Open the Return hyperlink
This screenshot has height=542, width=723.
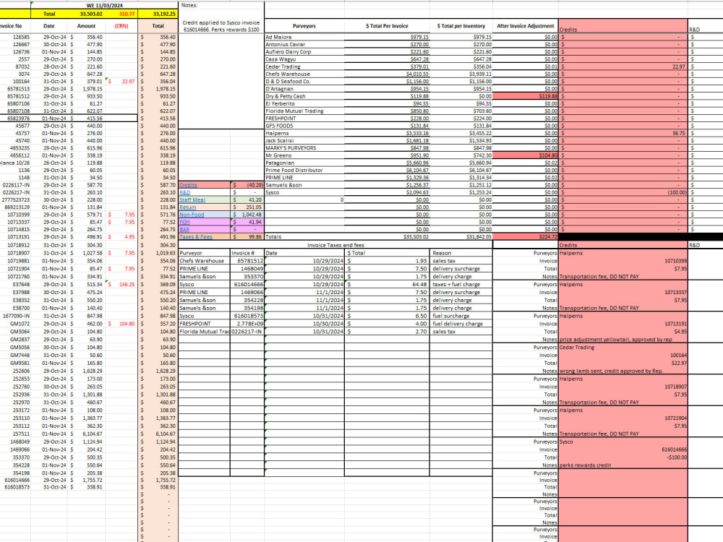tap(188, 207)
